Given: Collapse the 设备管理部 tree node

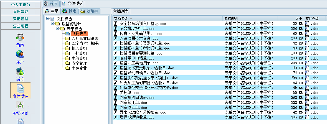Looking at the screenshot, I should (52, 23).
